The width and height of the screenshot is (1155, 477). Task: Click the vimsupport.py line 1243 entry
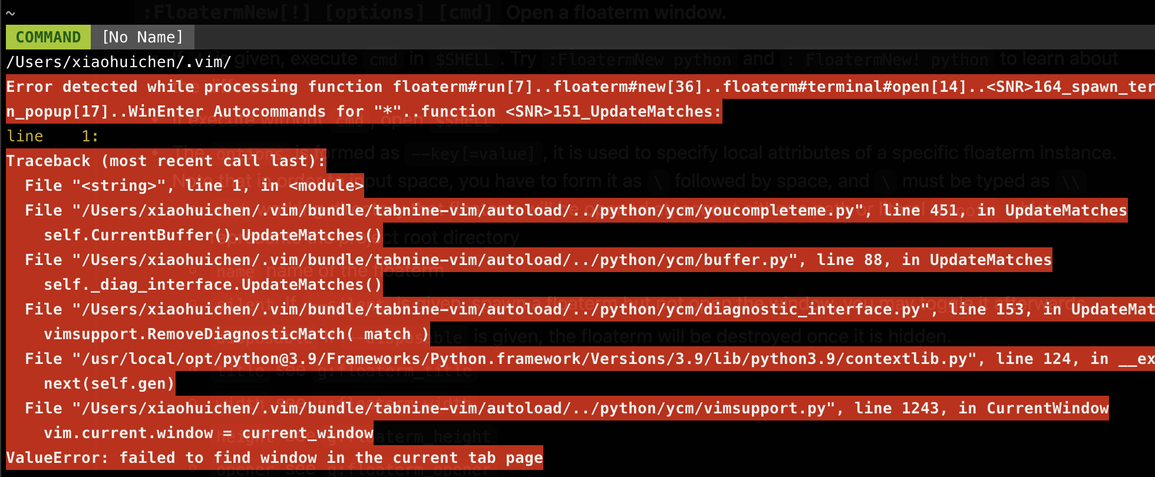[x=566, y=408]
